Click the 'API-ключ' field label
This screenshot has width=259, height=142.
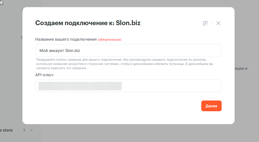tap(44, 75)
